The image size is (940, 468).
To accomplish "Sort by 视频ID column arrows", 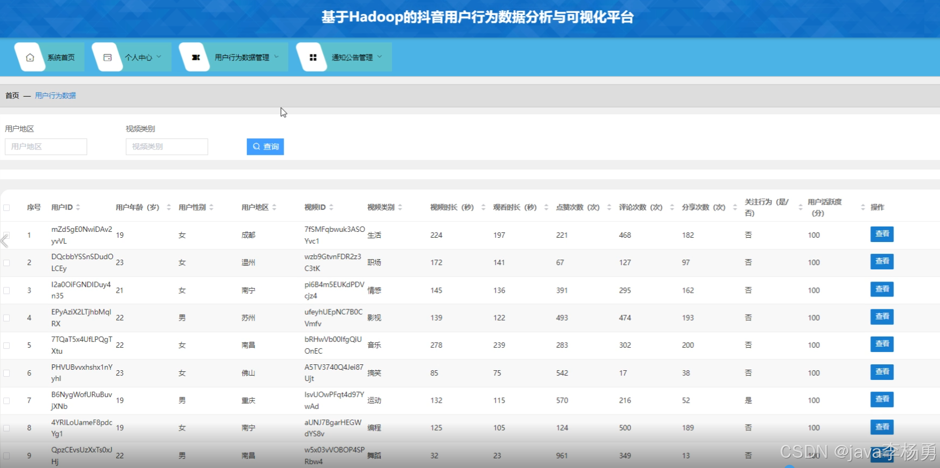I will click(331, 207).
